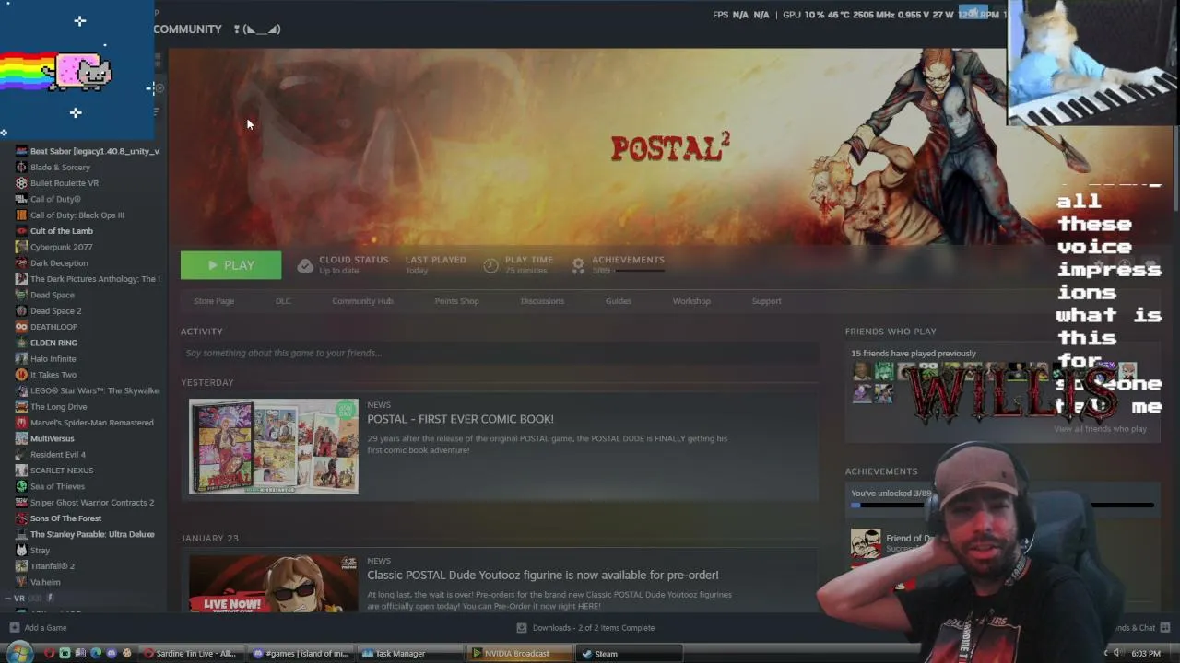The width and height of the screenshot is (1180, 663).
Task: Select MultiVersus in game list
Action: point(53,438)
